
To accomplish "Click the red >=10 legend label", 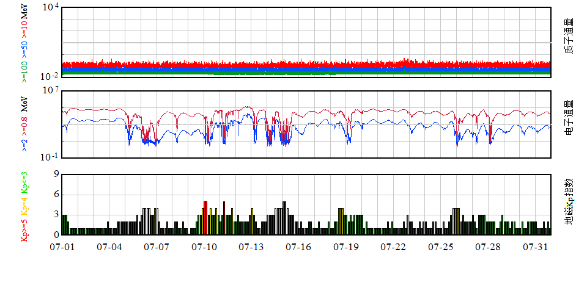I will tap(24, 29).
